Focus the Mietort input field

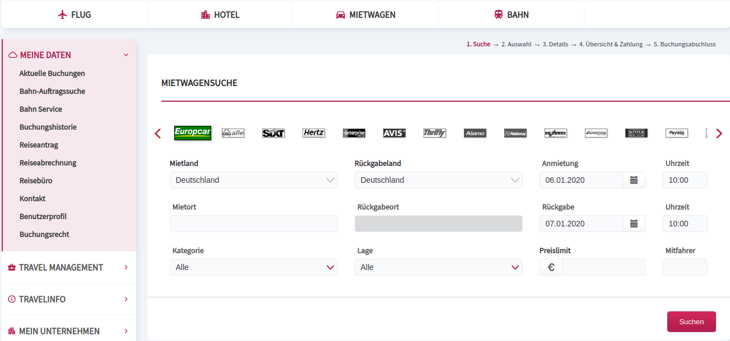(x=254, y=224)
